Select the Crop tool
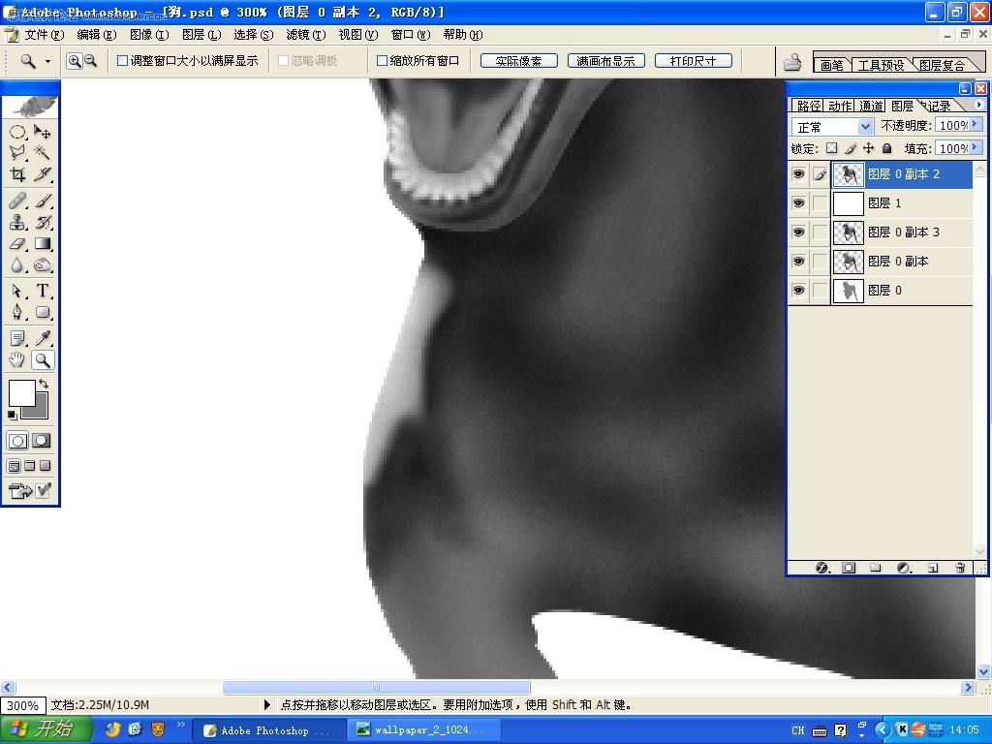992x744 pixels. coord(17,174)
